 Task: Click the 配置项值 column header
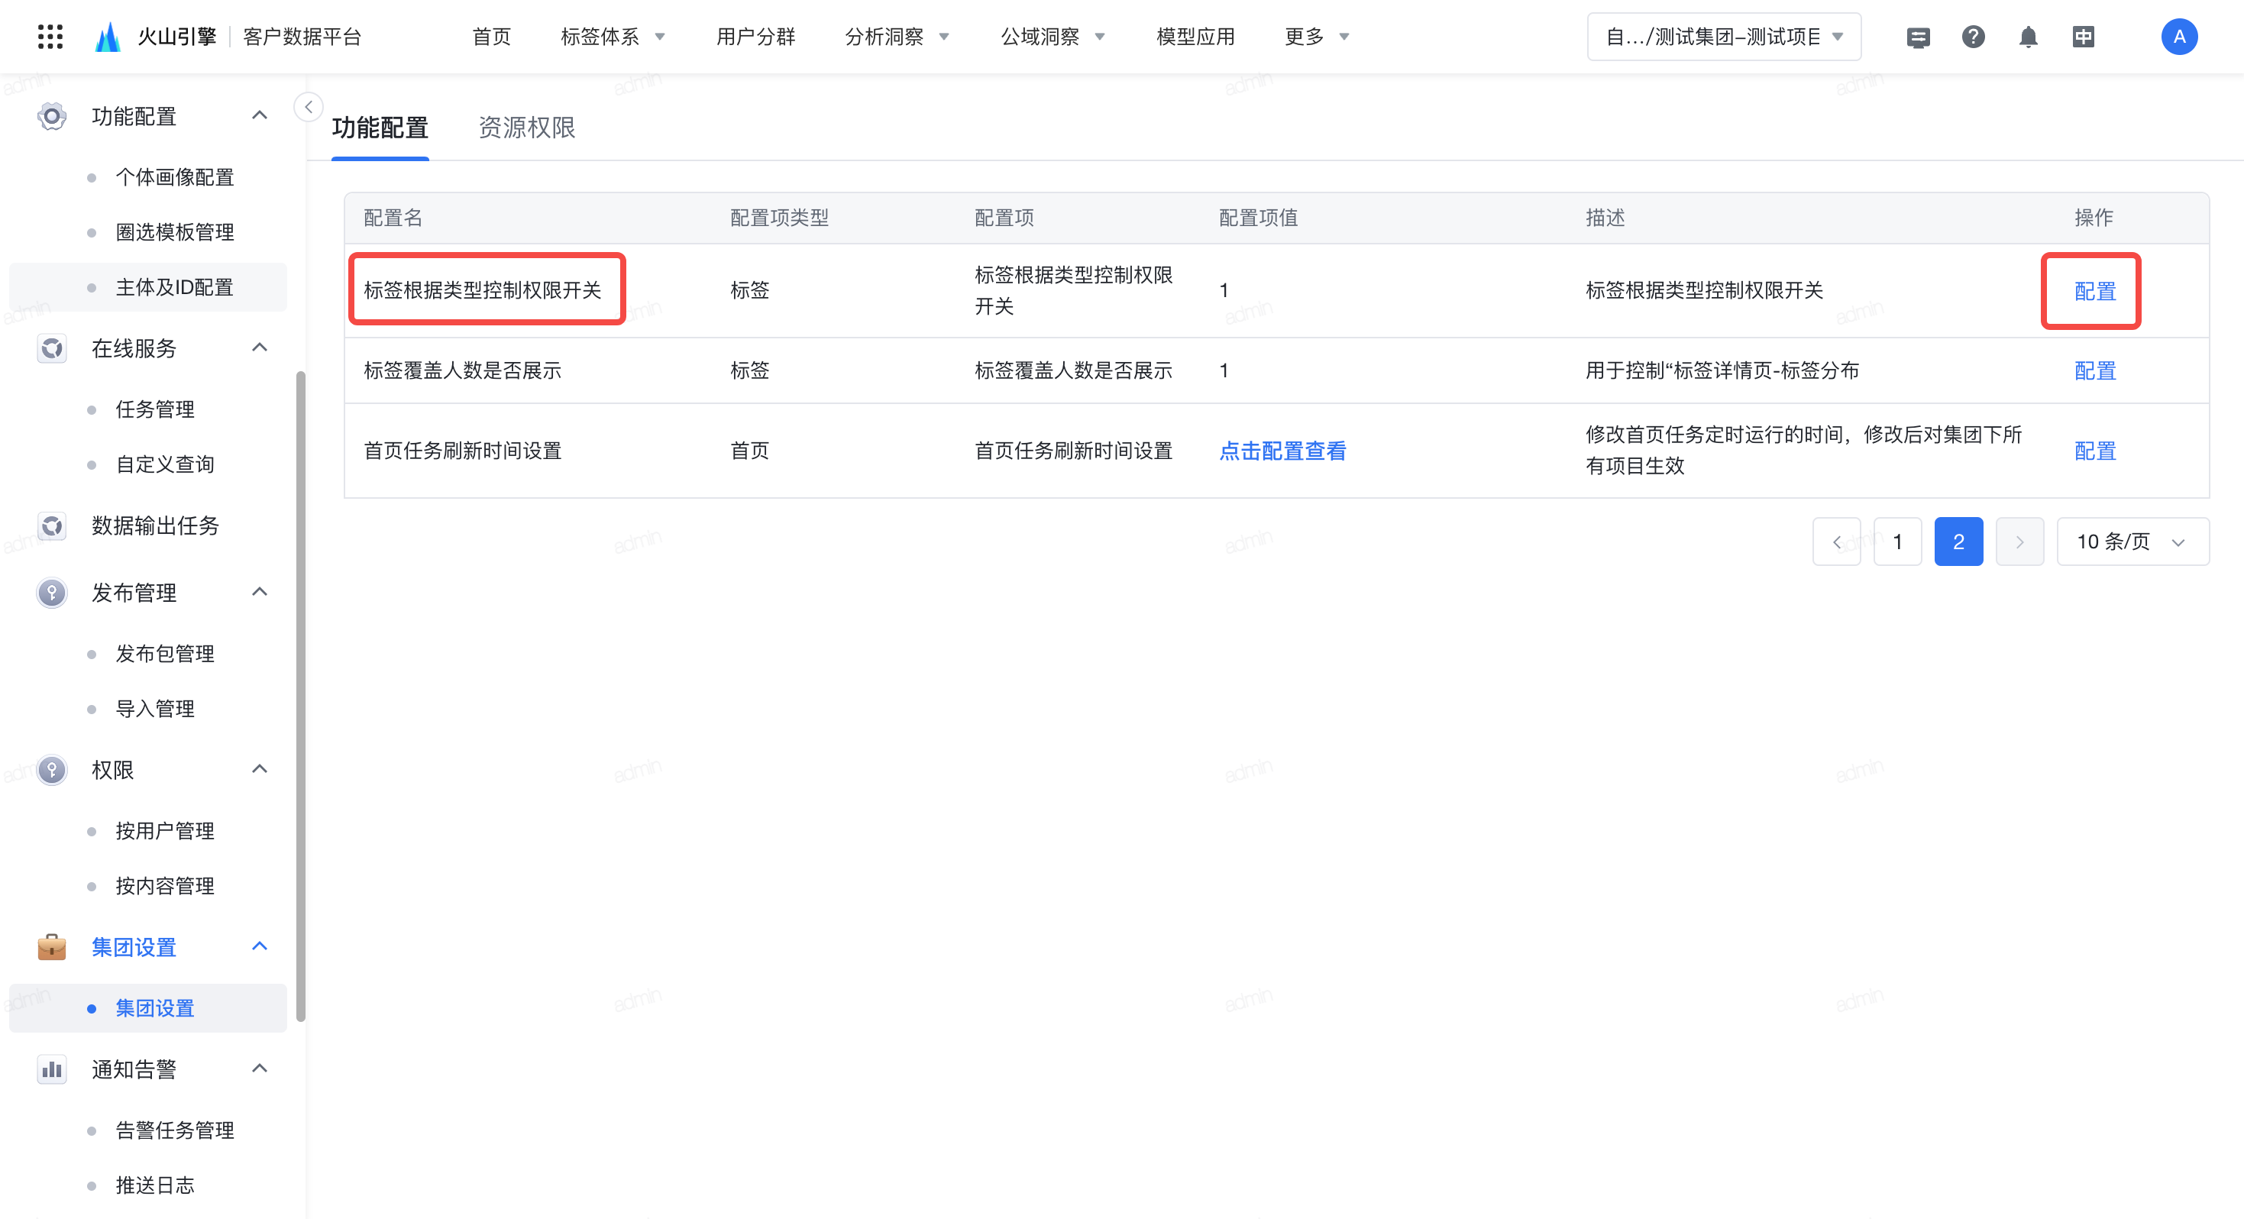pos(1258,217)
